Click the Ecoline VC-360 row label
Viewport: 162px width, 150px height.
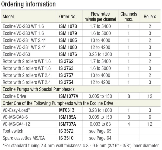coord(16,54)
